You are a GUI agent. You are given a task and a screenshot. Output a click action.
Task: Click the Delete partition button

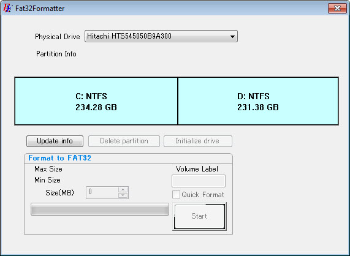click(124, 141)
